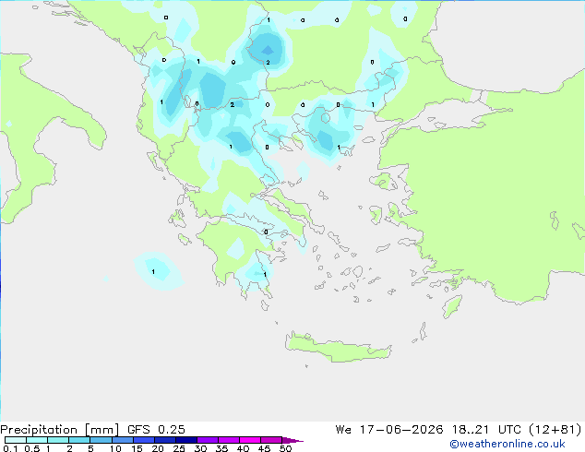Image resolution: width=585 pixels, height=452 pixels.
Task: Click the '(12+81)' forecast run label
Action: [555, 430]
